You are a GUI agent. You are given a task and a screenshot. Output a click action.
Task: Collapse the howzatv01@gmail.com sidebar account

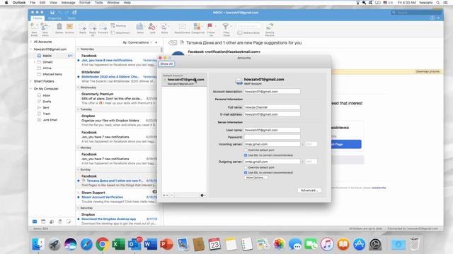[31, 49]
